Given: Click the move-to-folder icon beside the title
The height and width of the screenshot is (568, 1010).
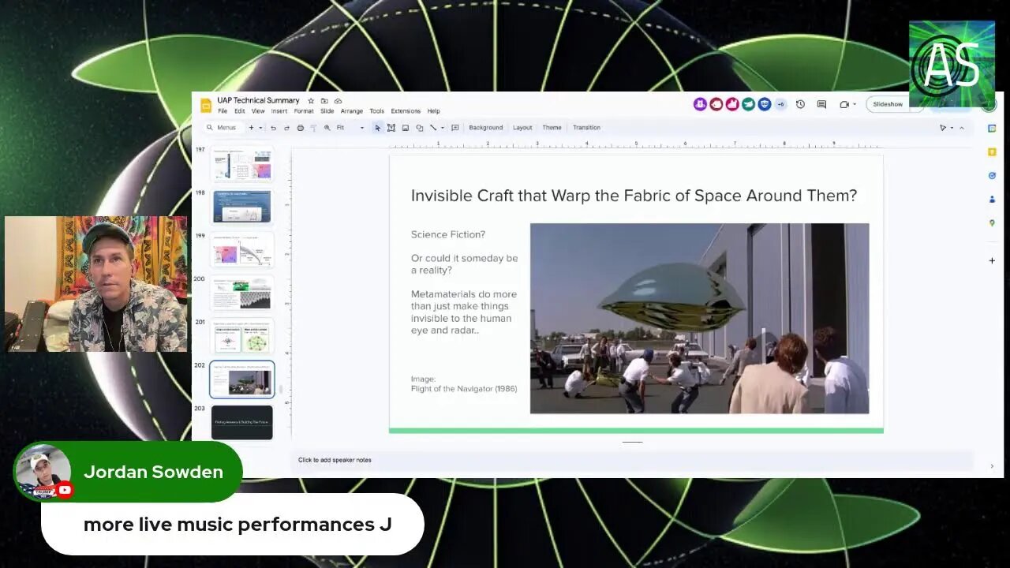Looking at the screenshot, I should [x=324, y=101].
